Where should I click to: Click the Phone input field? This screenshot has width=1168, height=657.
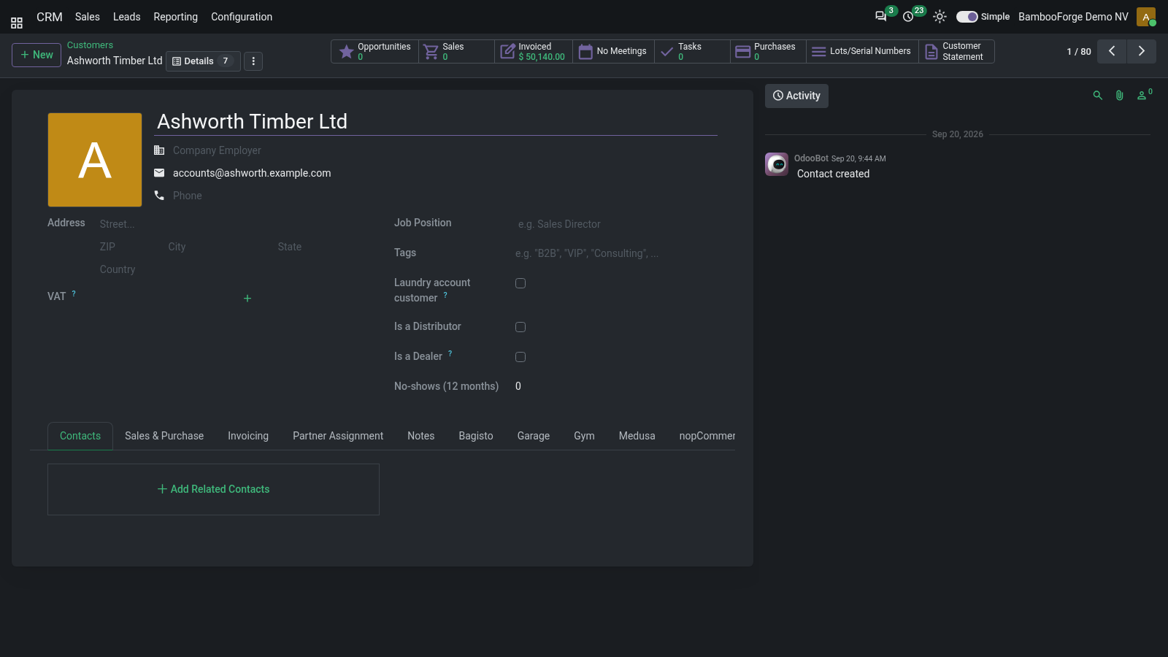point(445,196)
